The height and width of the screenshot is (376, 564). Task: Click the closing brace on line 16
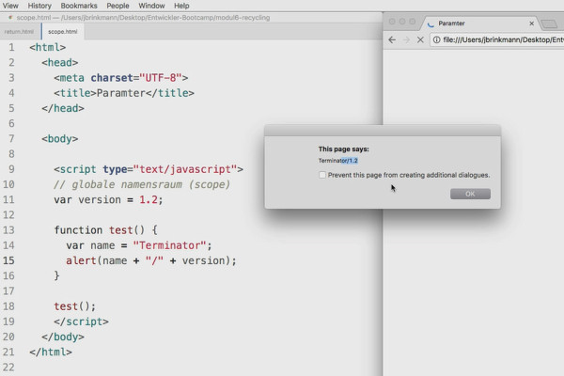click(x=56, y=276)
